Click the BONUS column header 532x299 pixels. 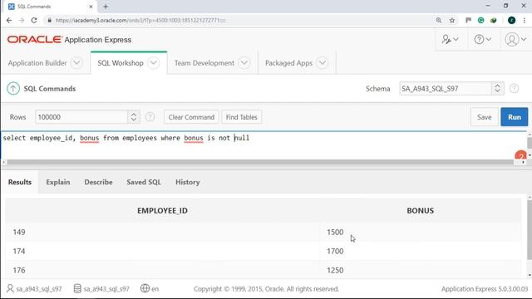point(420,210)
